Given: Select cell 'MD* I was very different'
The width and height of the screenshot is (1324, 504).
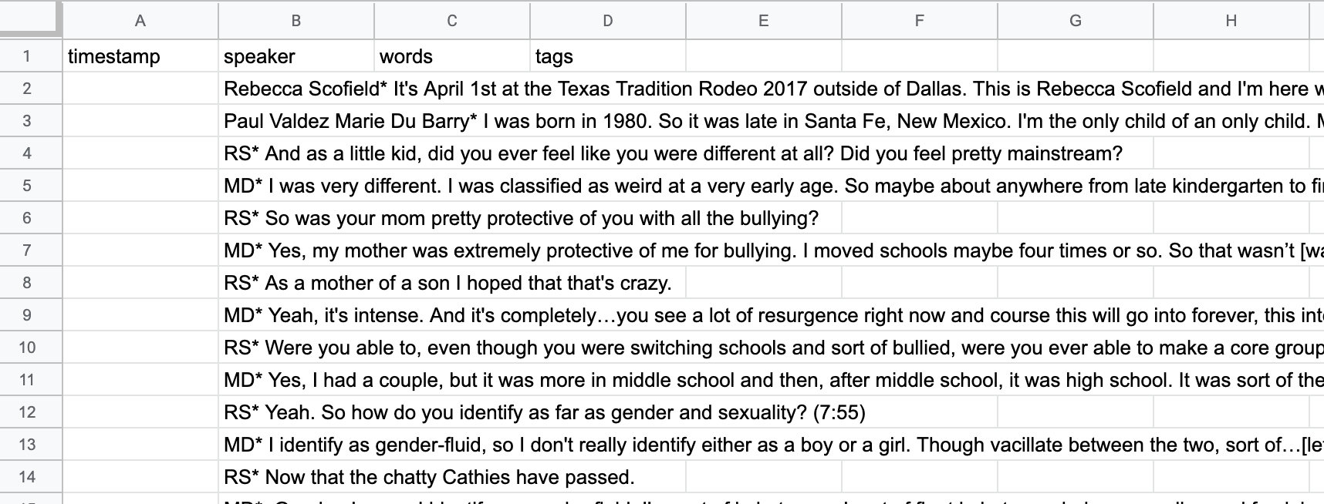Looking at the screenshot, I should (296, 186).
